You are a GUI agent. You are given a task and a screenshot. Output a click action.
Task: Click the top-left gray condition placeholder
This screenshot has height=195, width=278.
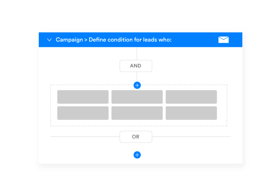pos(83,97)
